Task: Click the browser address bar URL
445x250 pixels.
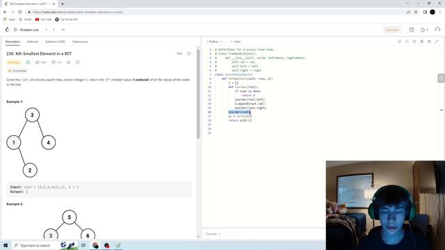Action: click(77, 12)
